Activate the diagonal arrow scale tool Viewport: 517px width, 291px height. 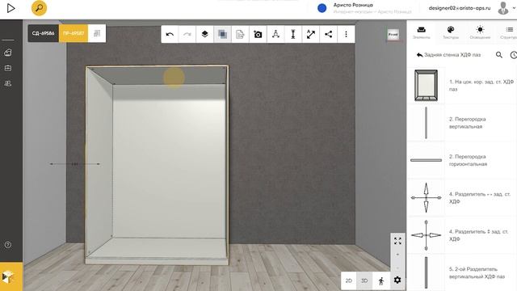pos(310,34)
